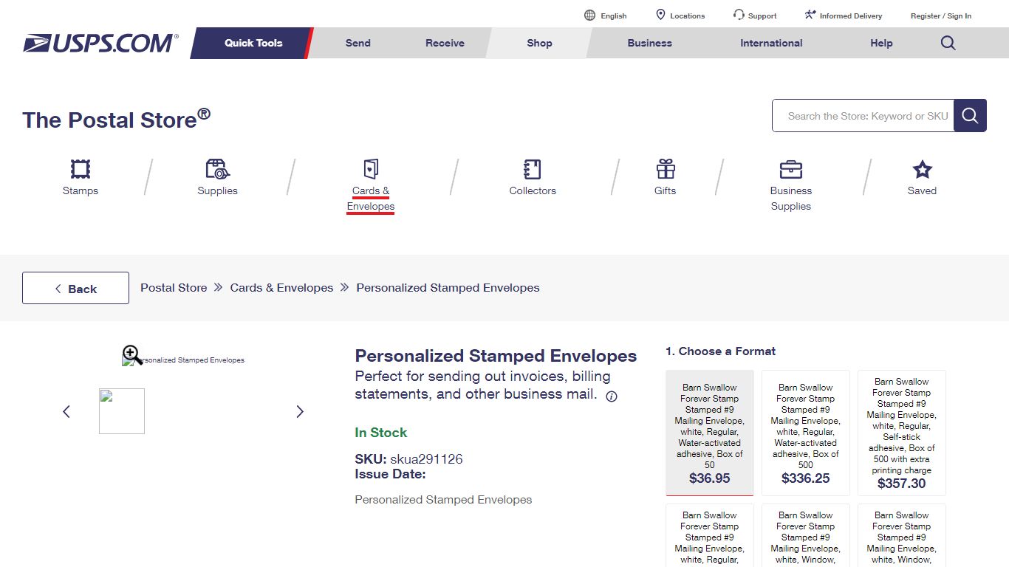Select the second-row right white Window format
The image size is (1009, 567).
902,535
